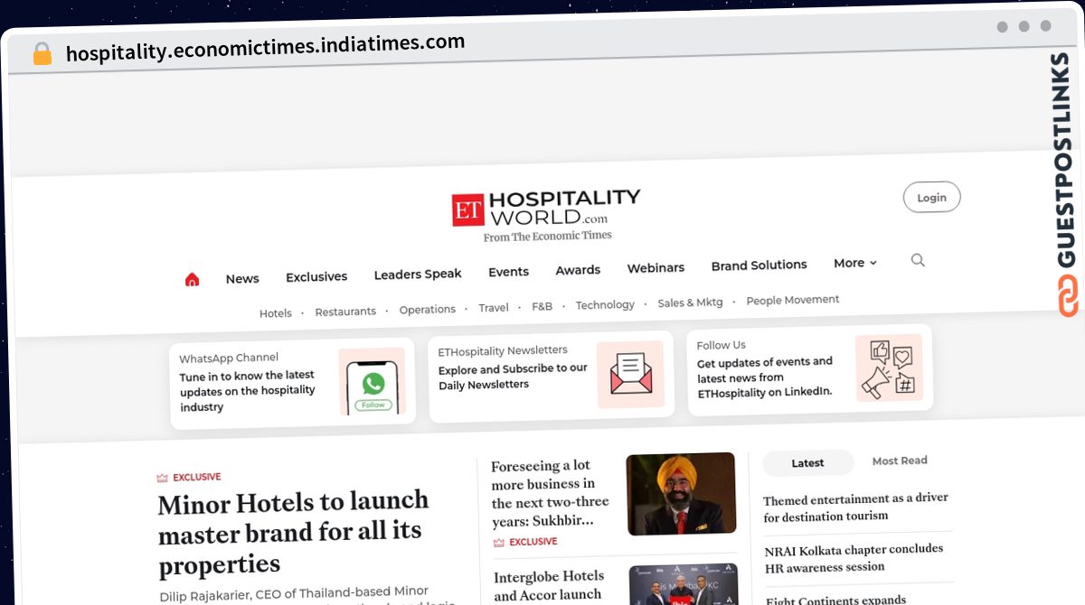This screenshot has width=1085, height=605.
Task: Click the newsletter envelope icon
Action: pos(630,374)
